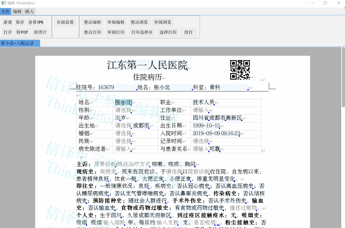This screenshot has width=345, height=228.
Task: Open 民族 请选择 dropdown field
Action: point(123,141)
